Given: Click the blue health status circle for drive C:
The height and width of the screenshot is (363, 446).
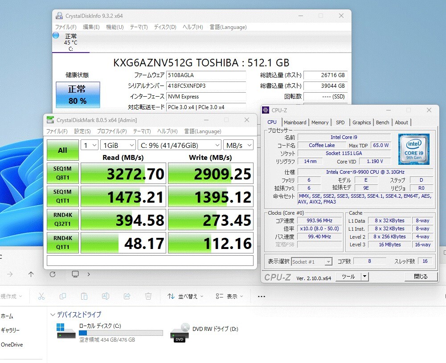Looking at the screenshot, I should point(56,35).
